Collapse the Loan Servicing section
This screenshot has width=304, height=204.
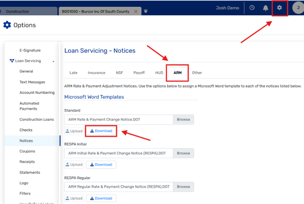[x=54, y=61]
